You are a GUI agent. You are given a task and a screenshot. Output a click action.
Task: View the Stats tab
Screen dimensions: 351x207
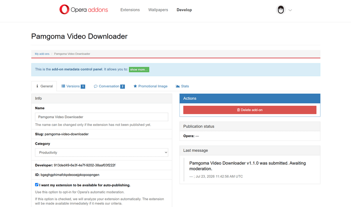coord(182,86)
